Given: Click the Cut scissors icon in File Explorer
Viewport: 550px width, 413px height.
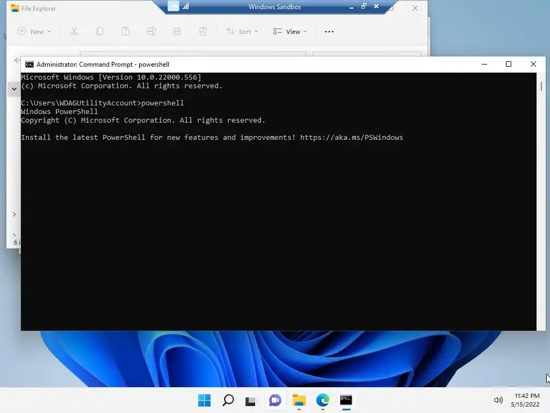Looking at the screenshot, I should coord(74,32).
